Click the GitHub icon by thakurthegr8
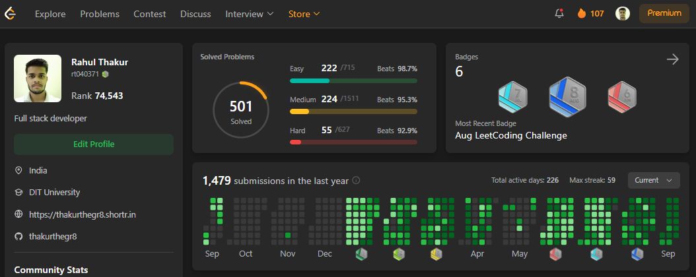The image size is (696, 277). pos(18,236)
